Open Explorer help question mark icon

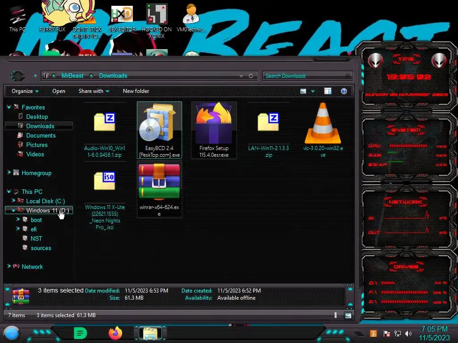point(344,91)
